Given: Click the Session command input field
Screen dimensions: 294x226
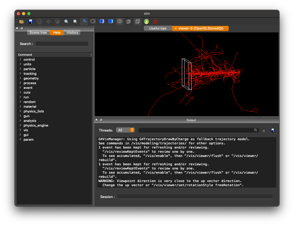Looking at the screenshot, I should pos(195,196).
